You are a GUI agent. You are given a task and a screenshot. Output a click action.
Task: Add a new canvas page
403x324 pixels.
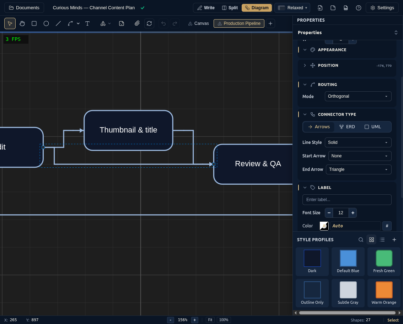[270, 23]
